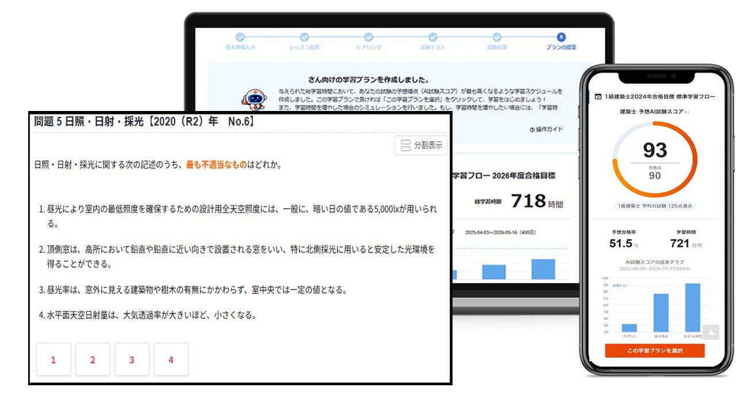
Task: Open the 操作ガイド help link
Action: 546,129
